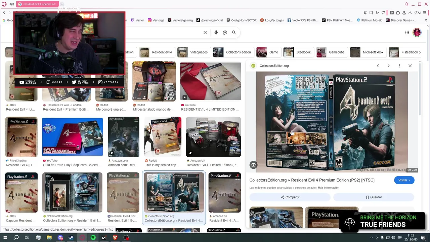Viewport: 430px width, 242px height.
Task: Open the Guía de Retro Play Shop thumbnail
Action: point(72,137)
